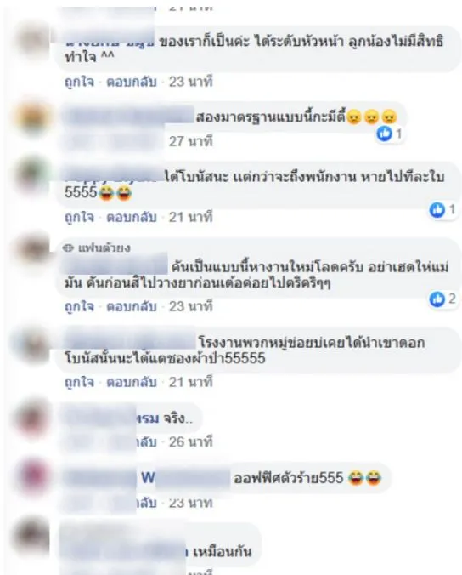The width and height of the screenshot is (462, 575).
Task: Click the like reaction icon on the 27 นาที comment
Action: [x=384, y=134]
